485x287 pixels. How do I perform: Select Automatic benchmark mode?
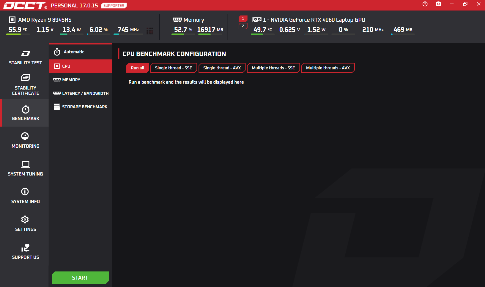(80, 52)
